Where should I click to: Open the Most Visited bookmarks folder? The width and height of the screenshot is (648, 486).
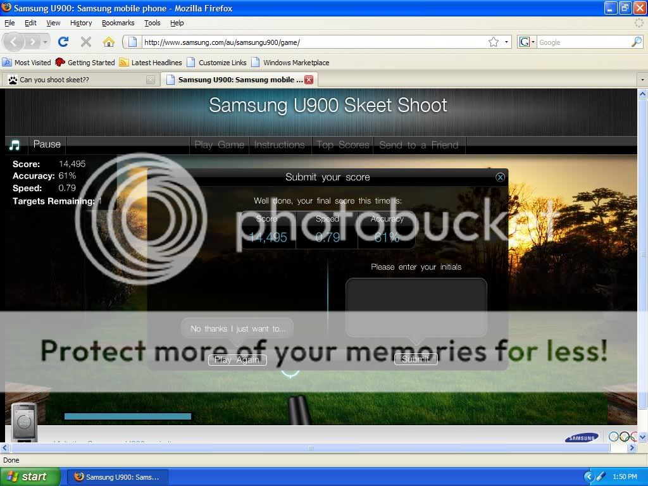click(x=27, y=63)
